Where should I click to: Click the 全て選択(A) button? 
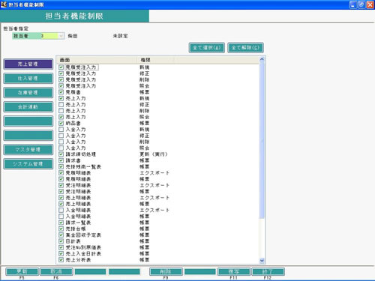[206, 47]
